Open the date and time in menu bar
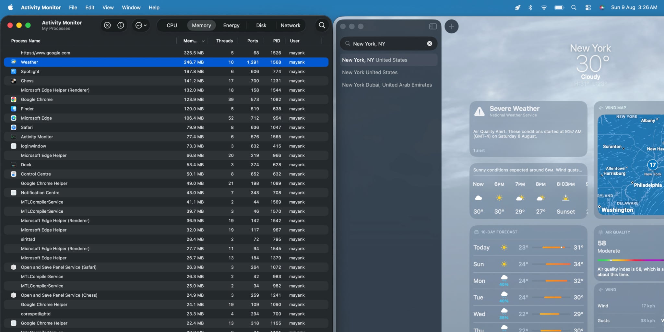664x332 pixels. point(634,7)
